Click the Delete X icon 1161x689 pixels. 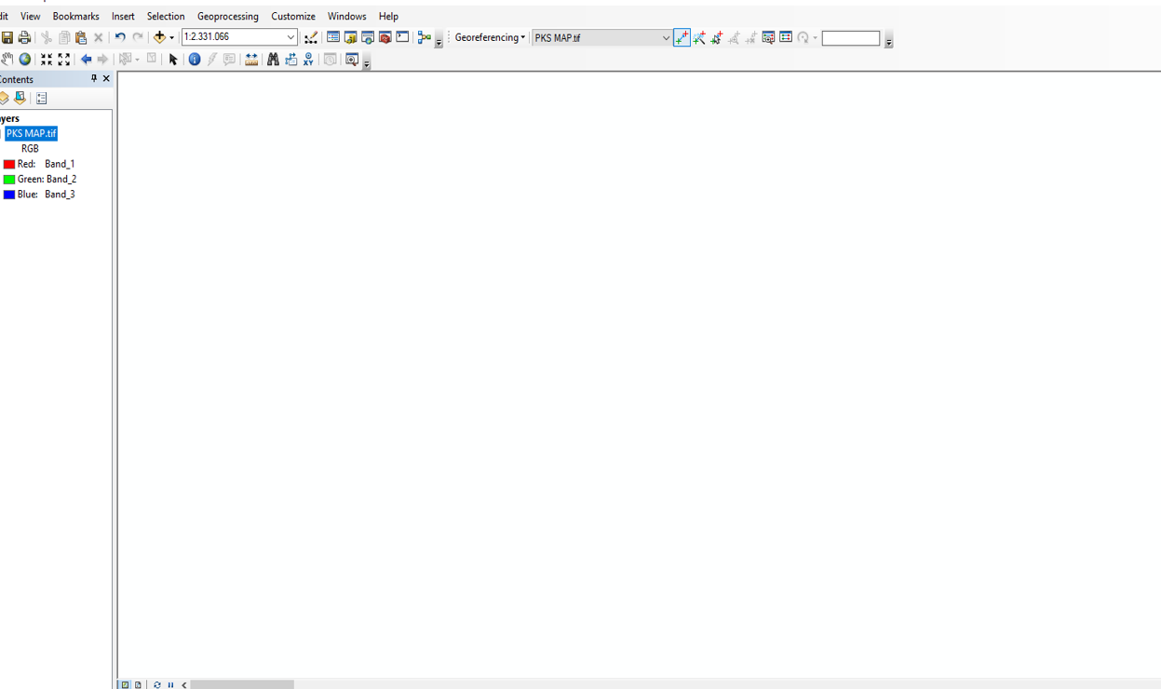pyautogui.click(x=98, y=38)
